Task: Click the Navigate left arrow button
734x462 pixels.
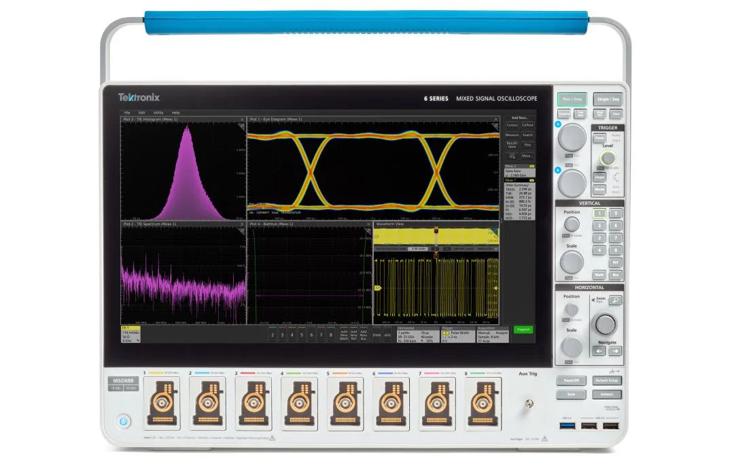Action: tap(599, 350)
